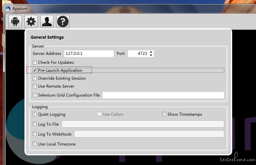Viewport: 256px width, 165px height.
Task: Click the General Settings heading
Action: point(47,37)
